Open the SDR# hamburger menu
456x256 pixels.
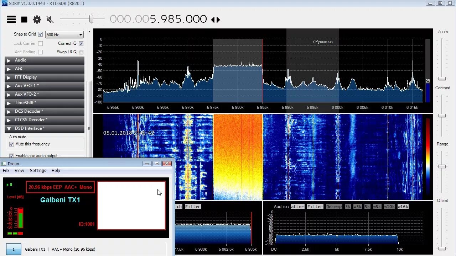[x=11, y=20]
